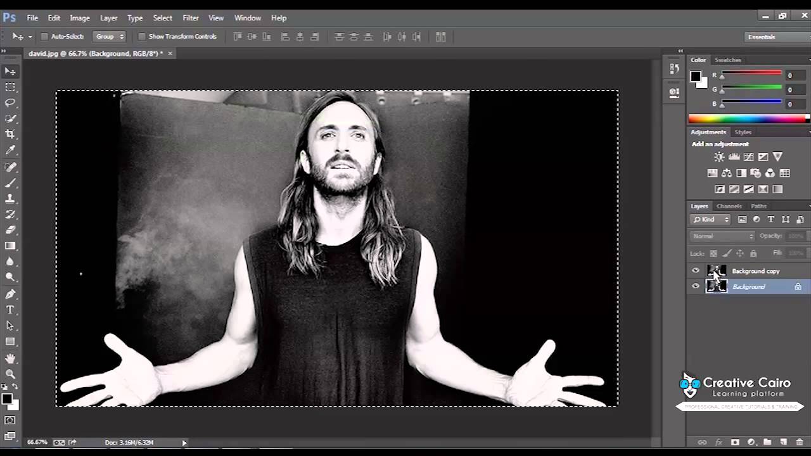Click the G value input field

click(797, 90)
